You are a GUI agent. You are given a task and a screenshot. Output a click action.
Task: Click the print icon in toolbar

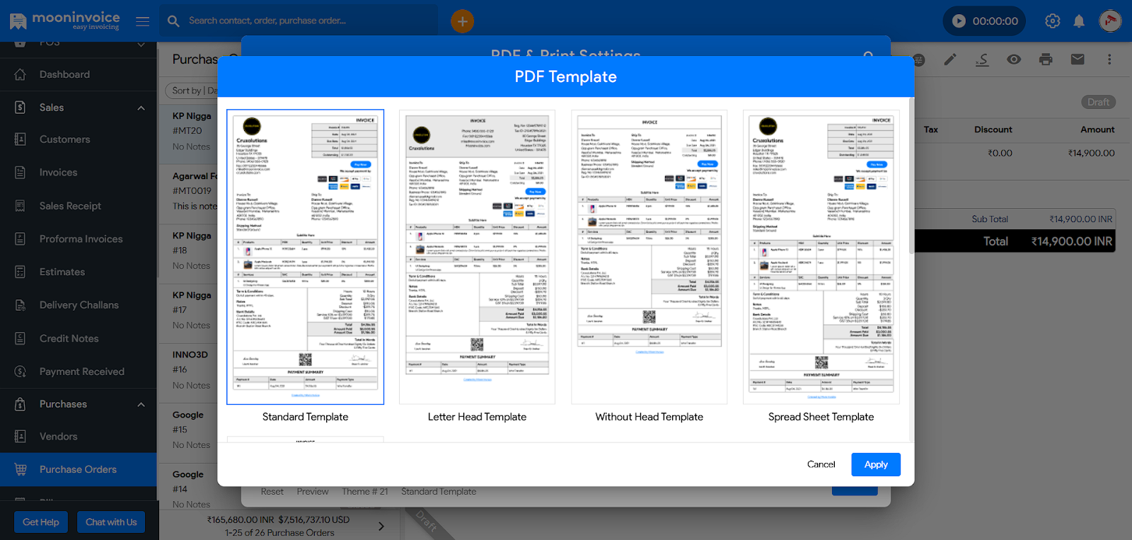tap(1046, 59)
